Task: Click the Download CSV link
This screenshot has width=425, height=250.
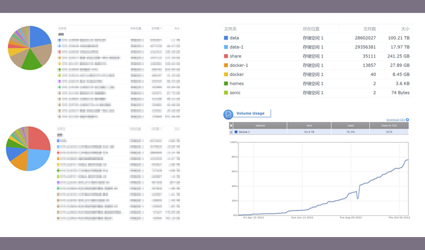Action: [x=395, y=120]
